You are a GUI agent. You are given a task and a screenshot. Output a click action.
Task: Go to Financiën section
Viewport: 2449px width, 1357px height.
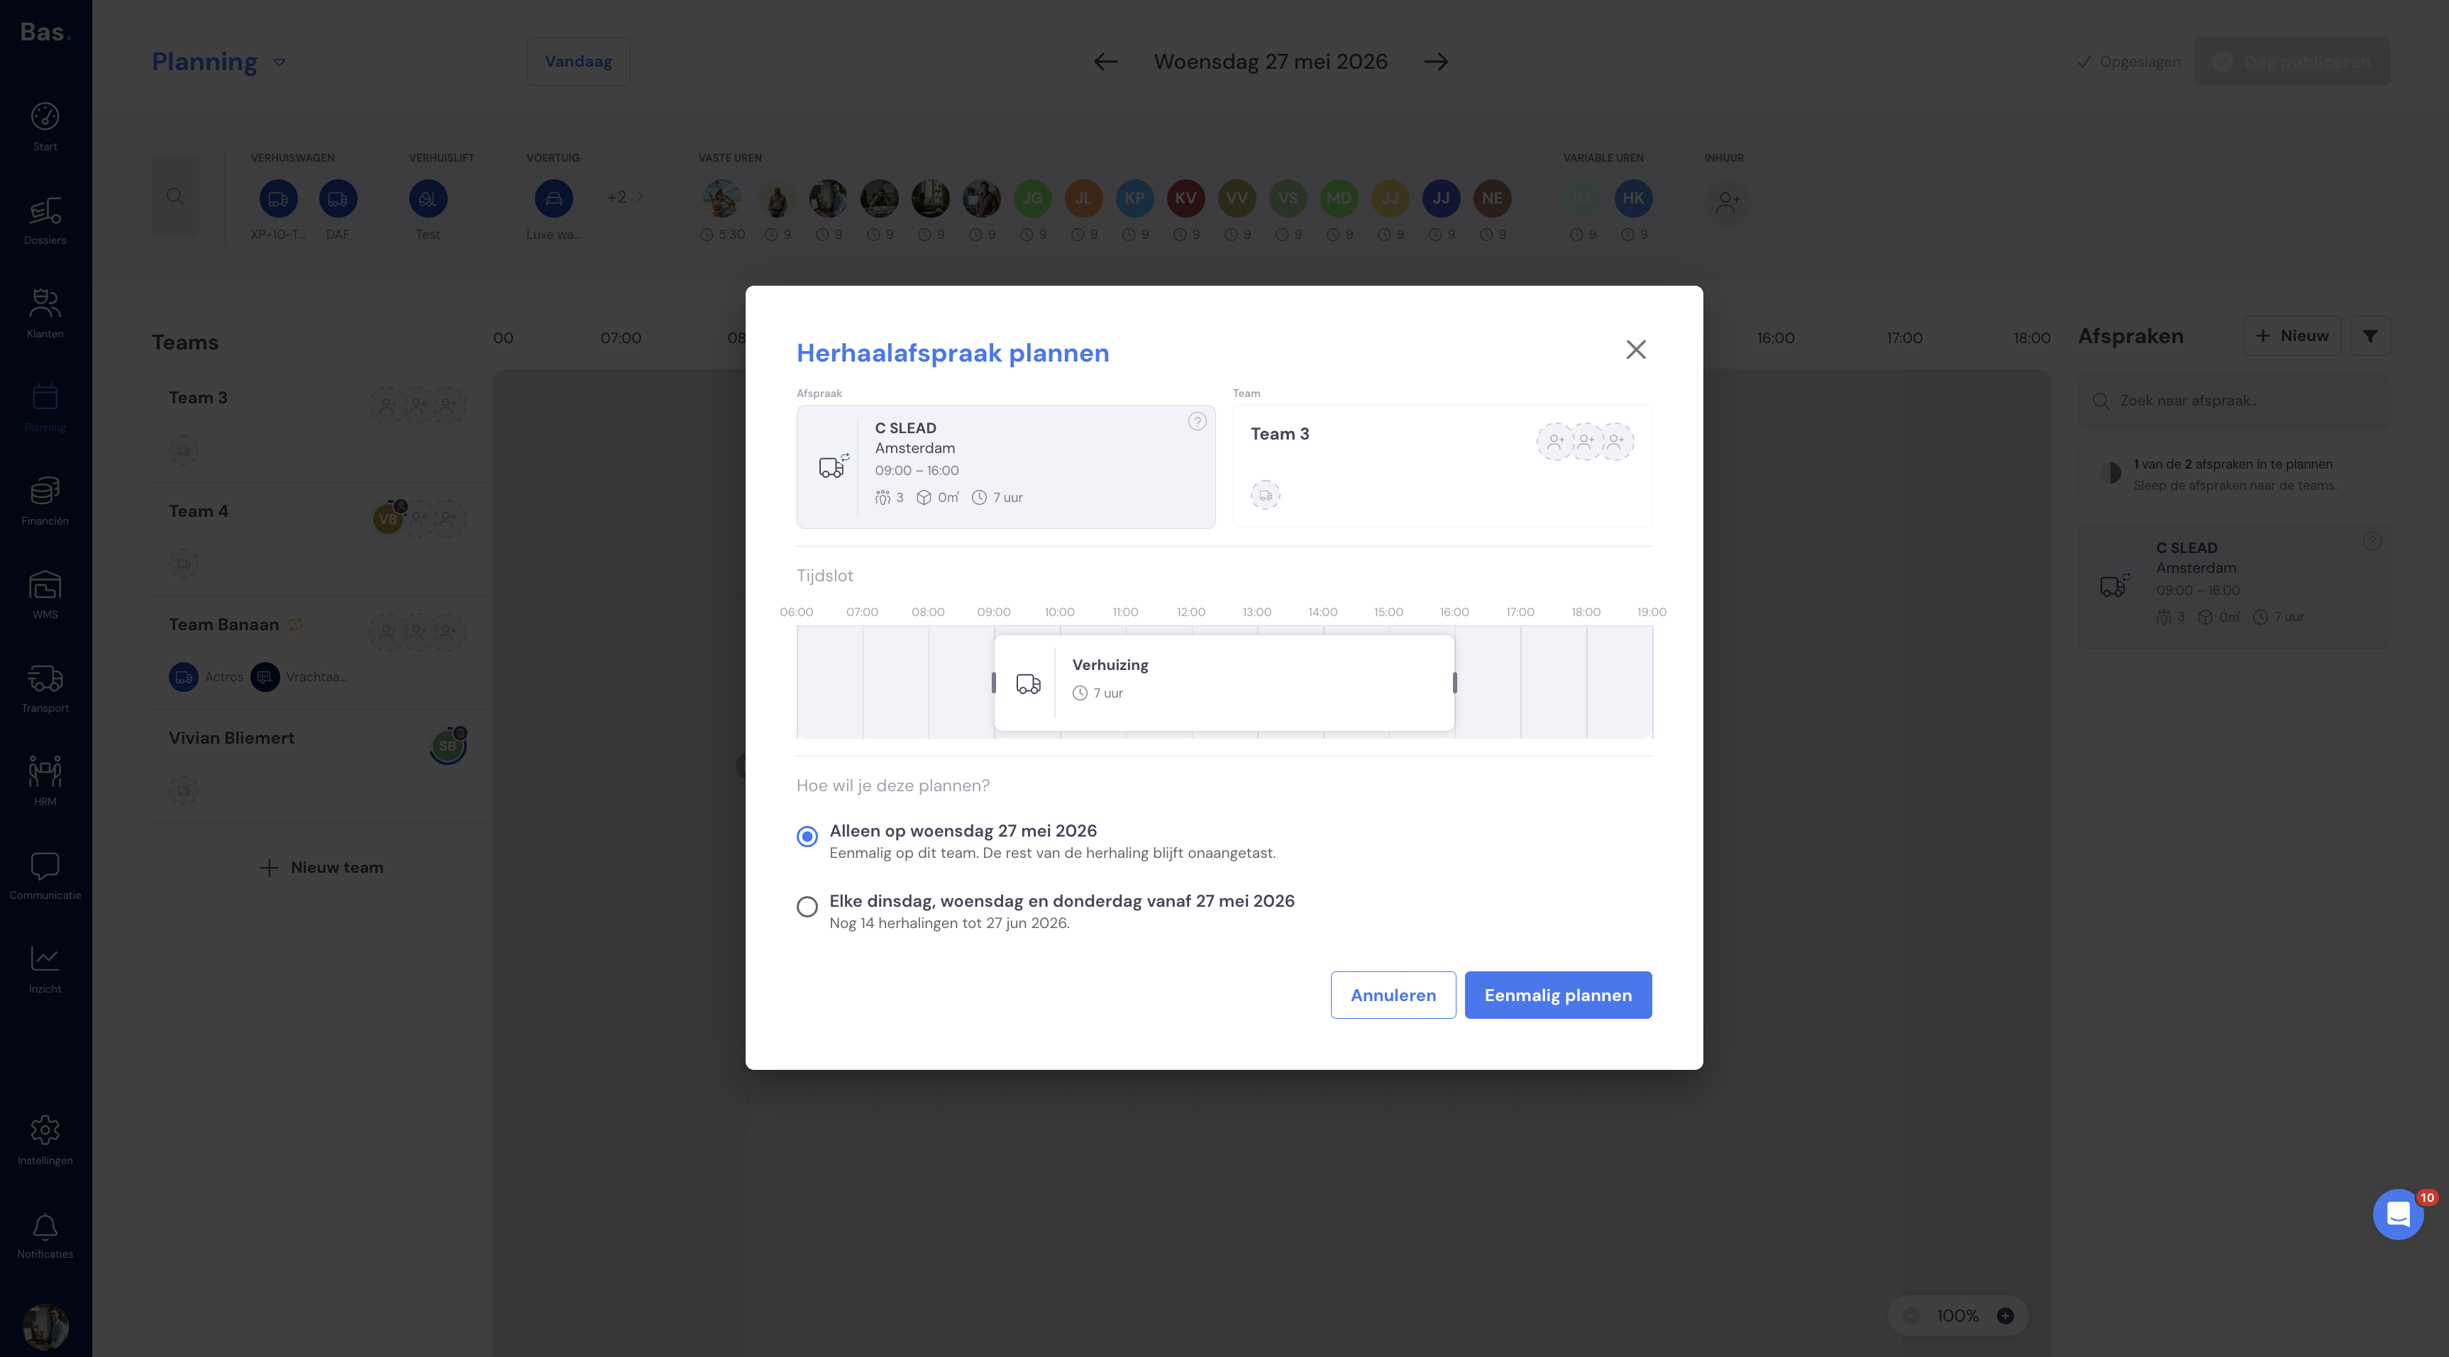point(45,501)
